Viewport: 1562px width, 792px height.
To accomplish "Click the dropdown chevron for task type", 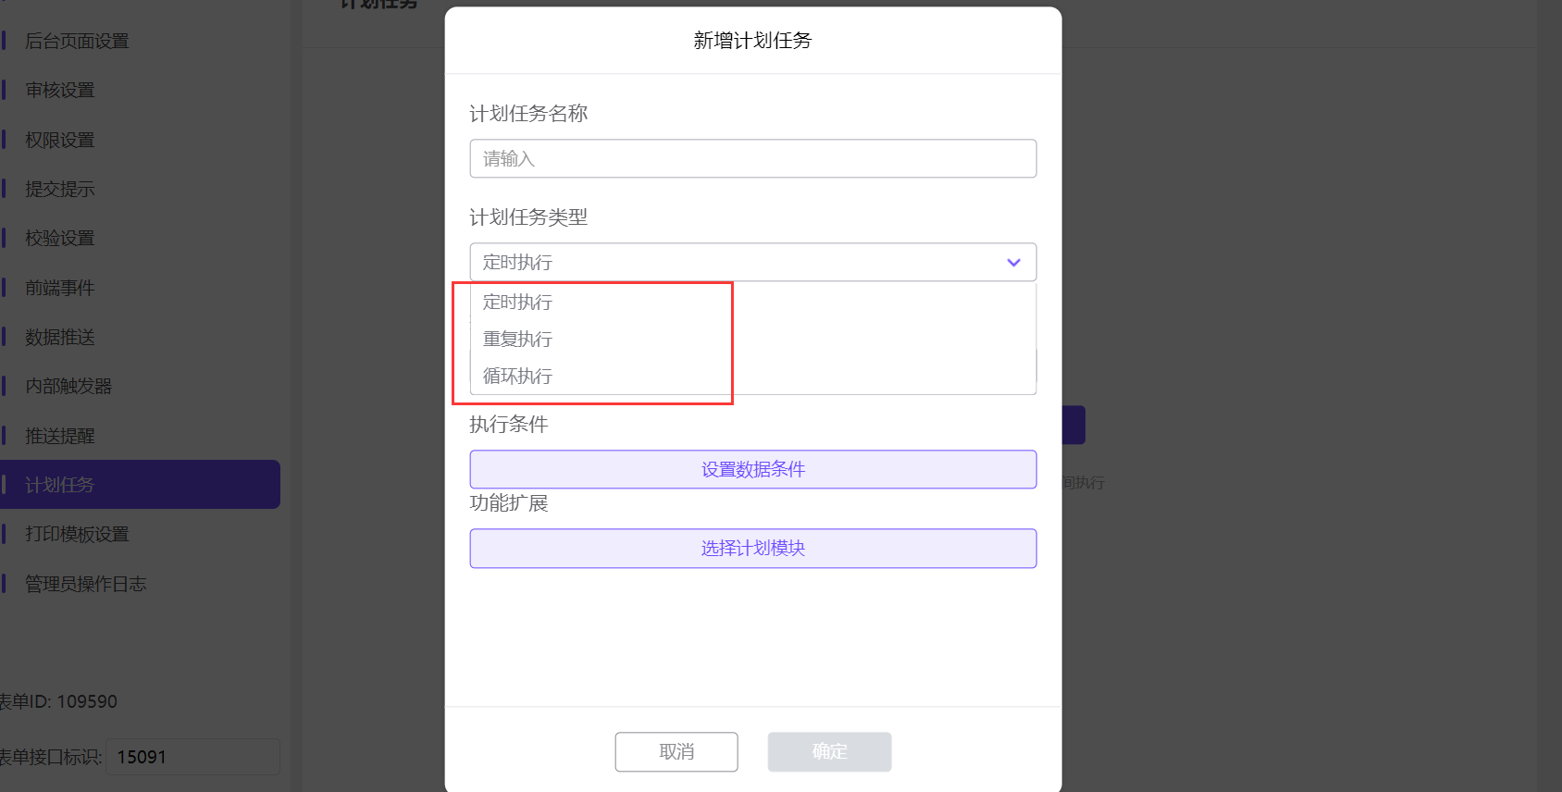I will coord(1013,263).
